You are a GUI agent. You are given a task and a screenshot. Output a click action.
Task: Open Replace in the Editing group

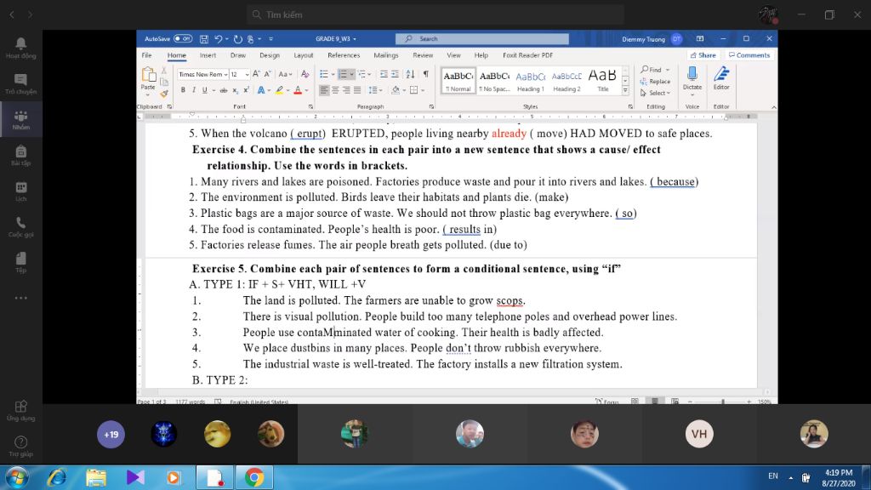[x=656, y=82]
